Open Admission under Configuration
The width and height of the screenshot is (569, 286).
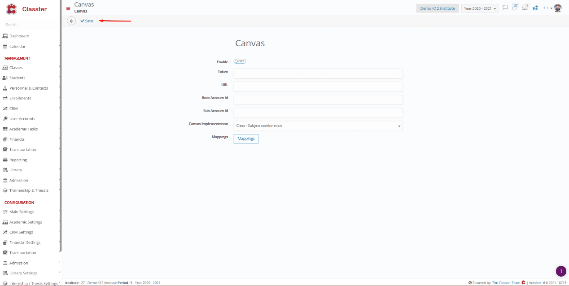click(x=18, y=263)
